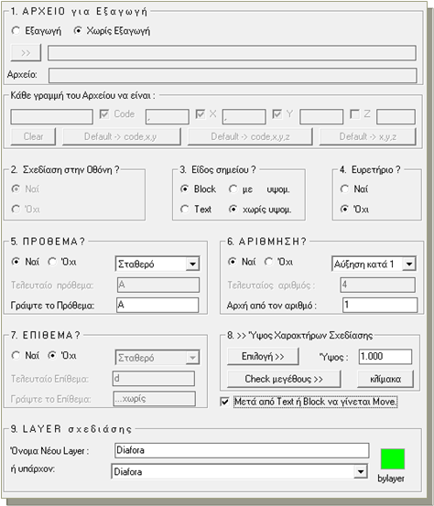Screen dimensions: 434x506
Task: Open the Σταθερό dropdown in ΠΡΟΘΕΜΑ
Action: click(x=192, y=264)
